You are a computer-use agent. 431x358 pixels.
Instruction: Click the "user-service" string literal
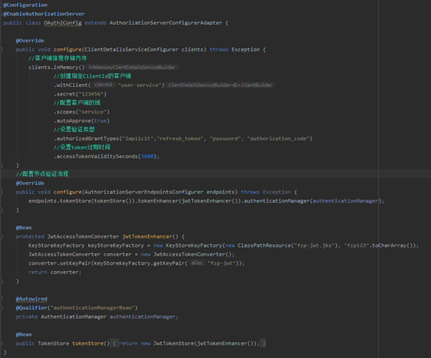(139, 85)
